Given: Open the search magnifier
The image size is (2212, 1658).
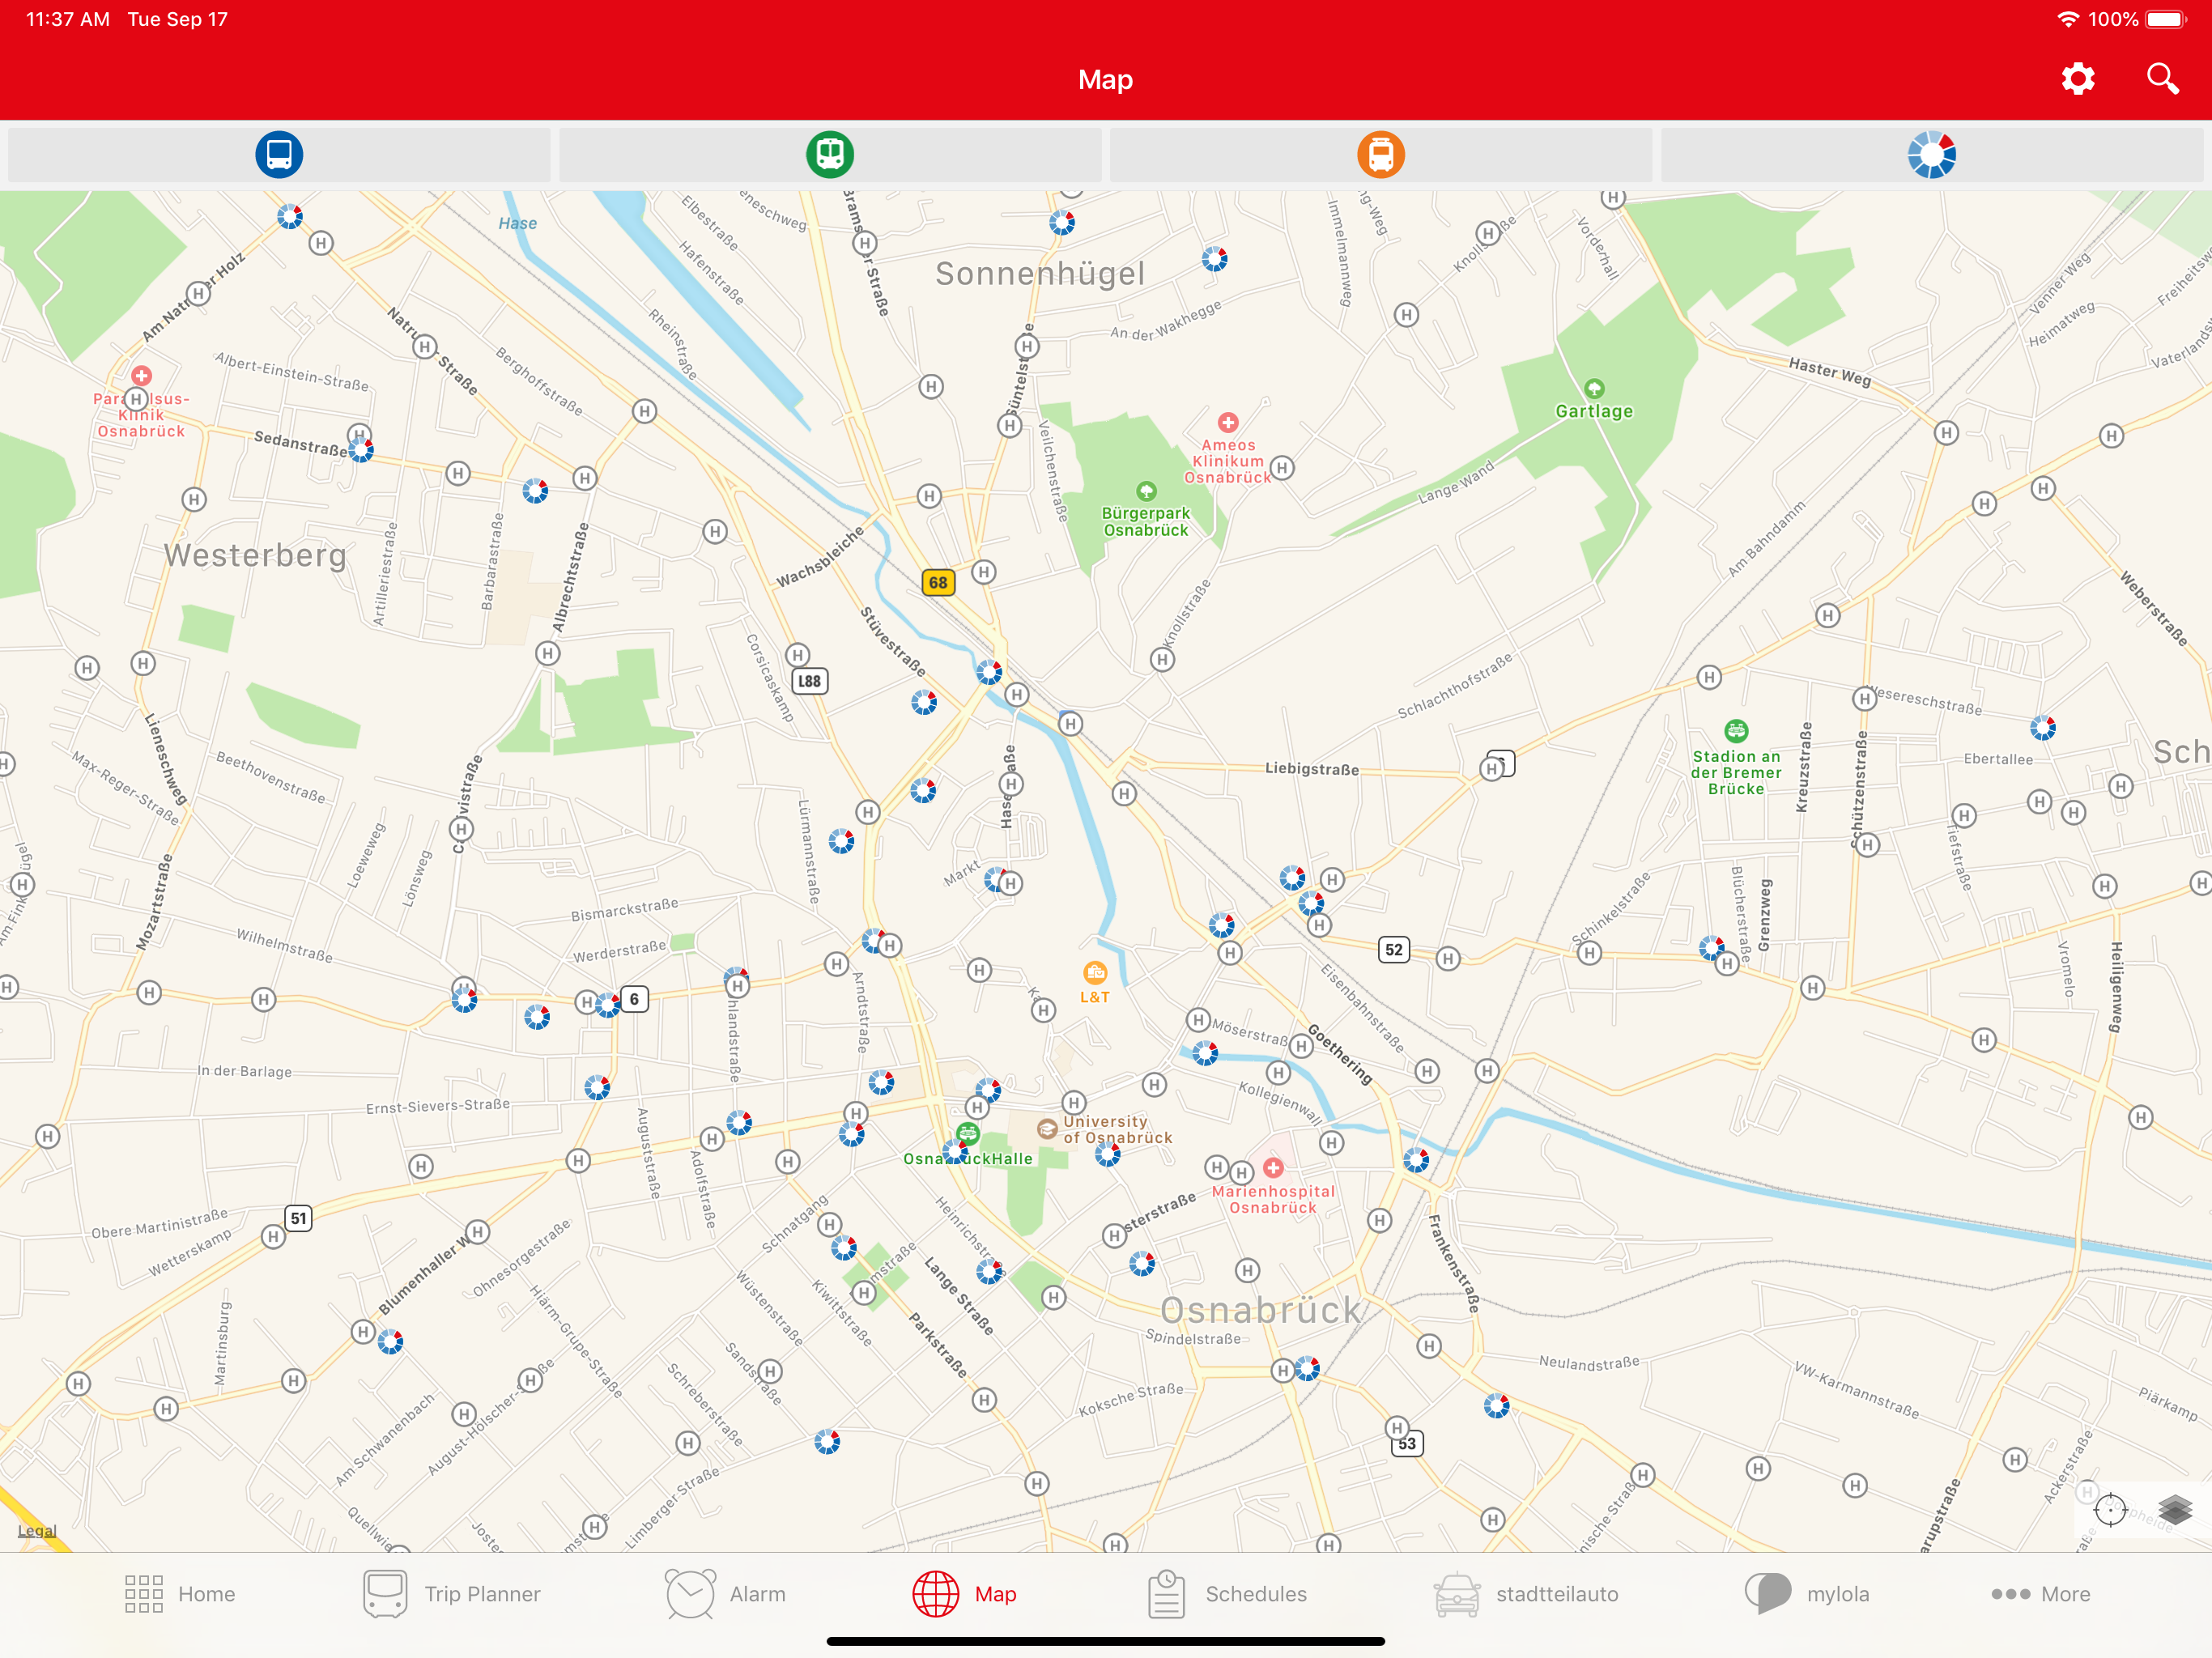Looking at the screenshot, I should [2162, 79].
